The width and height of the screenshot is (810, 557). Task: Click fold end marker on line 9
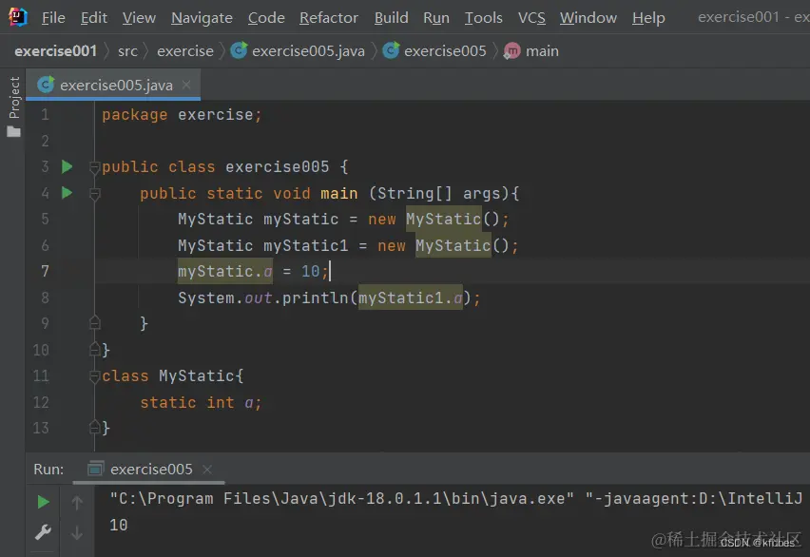coord(94,323)
